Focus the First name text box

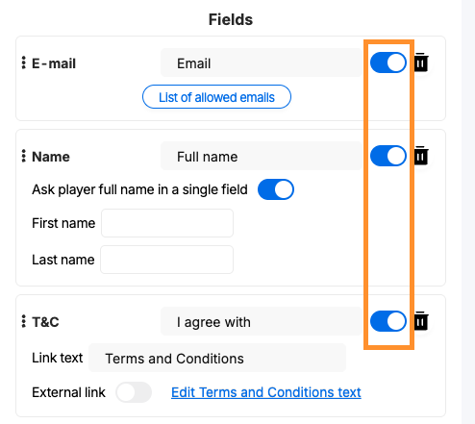click(x=167, y=223)
